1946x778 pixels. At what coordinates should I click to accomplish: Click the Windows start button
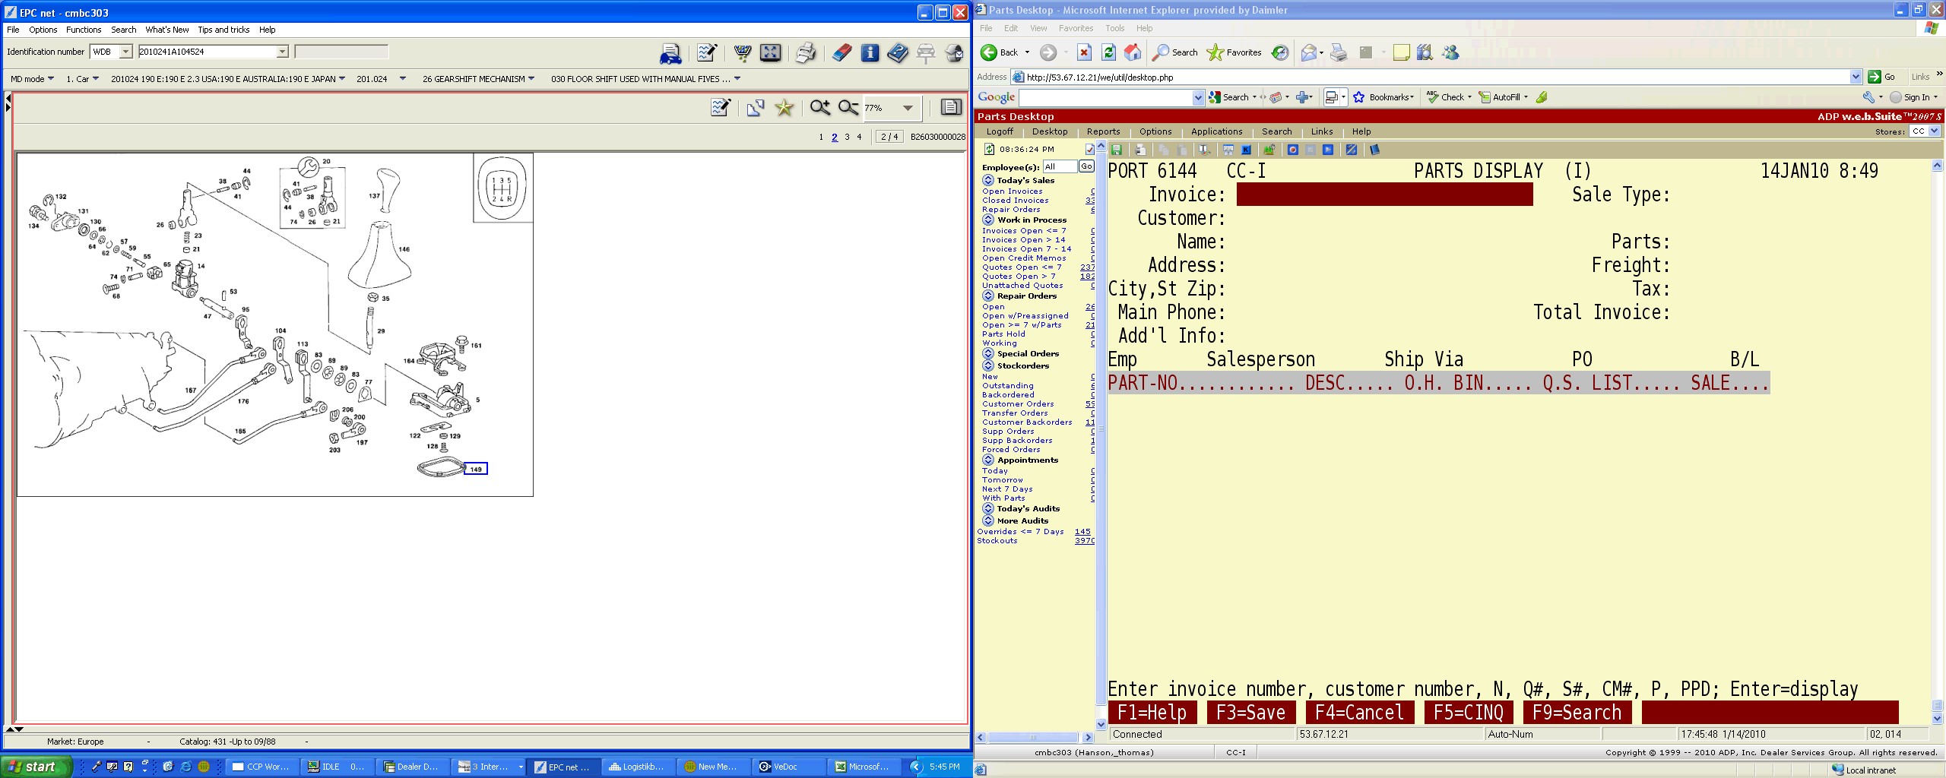pyautogui.click(x=36, y=767)
